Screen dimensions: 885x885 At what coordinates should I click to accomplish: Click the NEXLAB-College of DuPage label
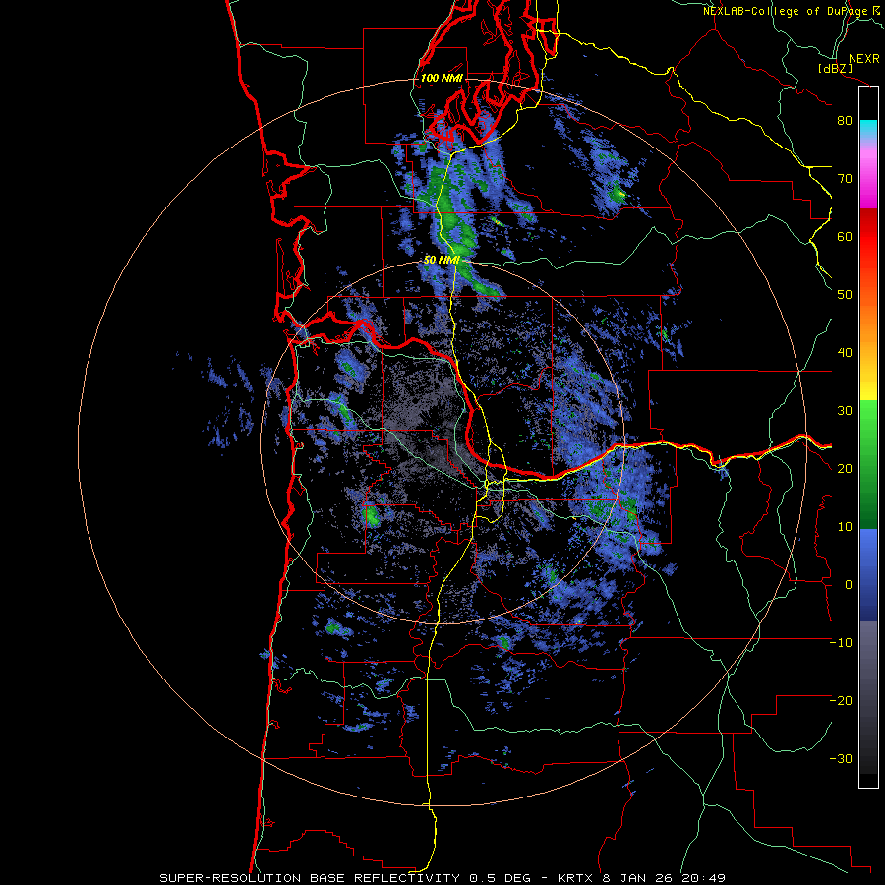tap(787, 11)
